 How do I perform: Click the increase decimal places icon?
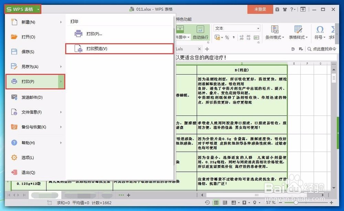coord(241,37)
